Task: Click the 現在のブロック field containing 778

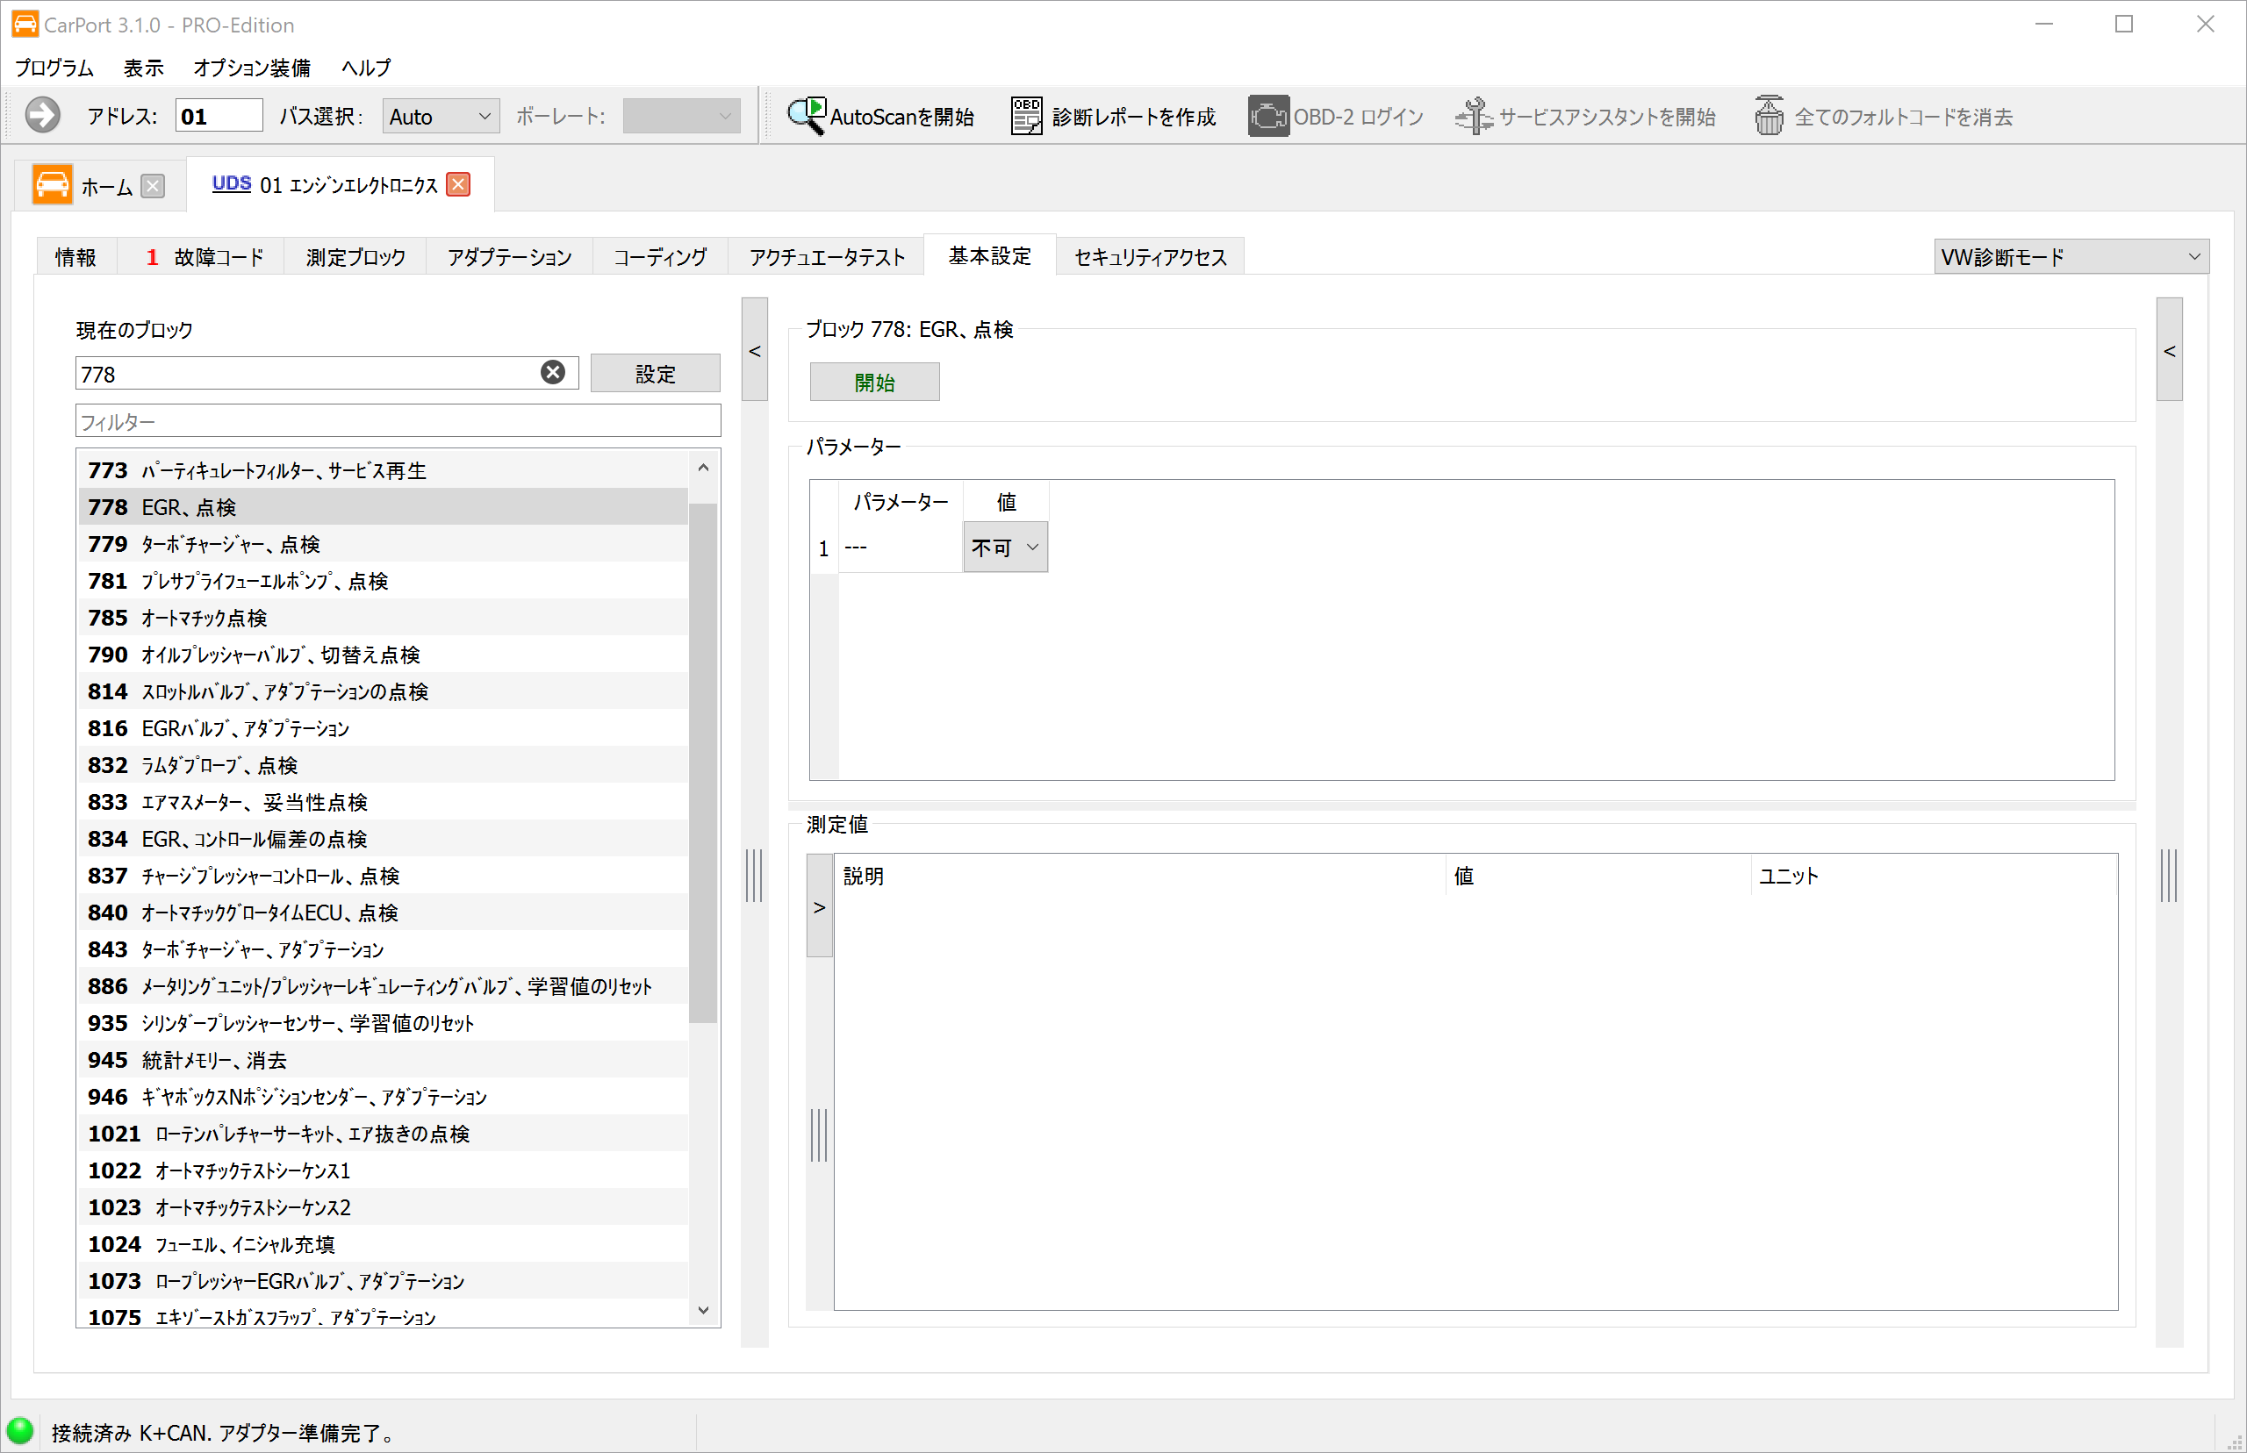Action: pos(327,373)
